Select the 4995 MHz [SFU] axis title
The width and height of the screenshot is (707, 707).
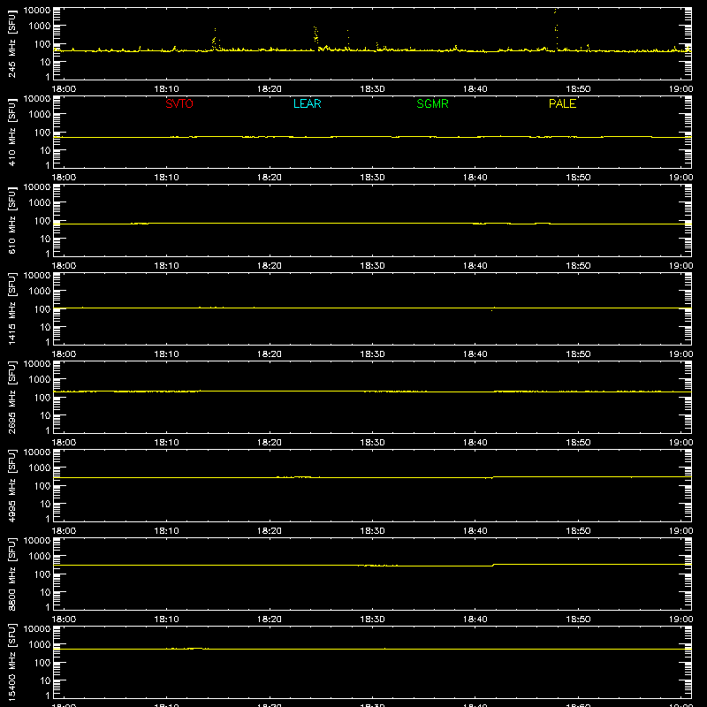[x=11, y=486]
